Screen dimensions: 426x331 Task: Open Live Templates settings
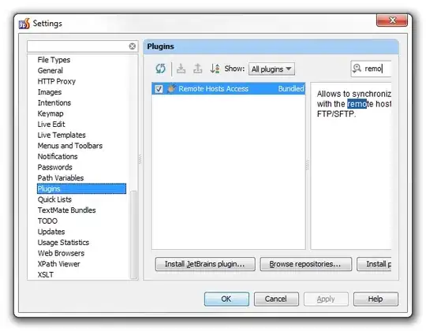pos(62,135)
